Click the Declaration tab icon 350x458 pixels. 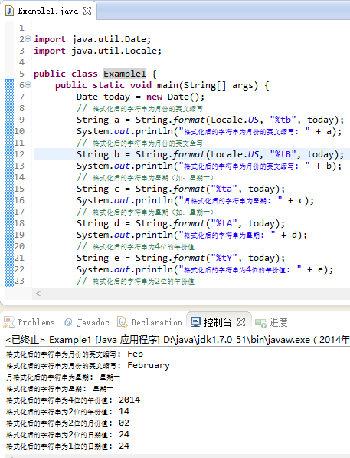tap(123, 322)
